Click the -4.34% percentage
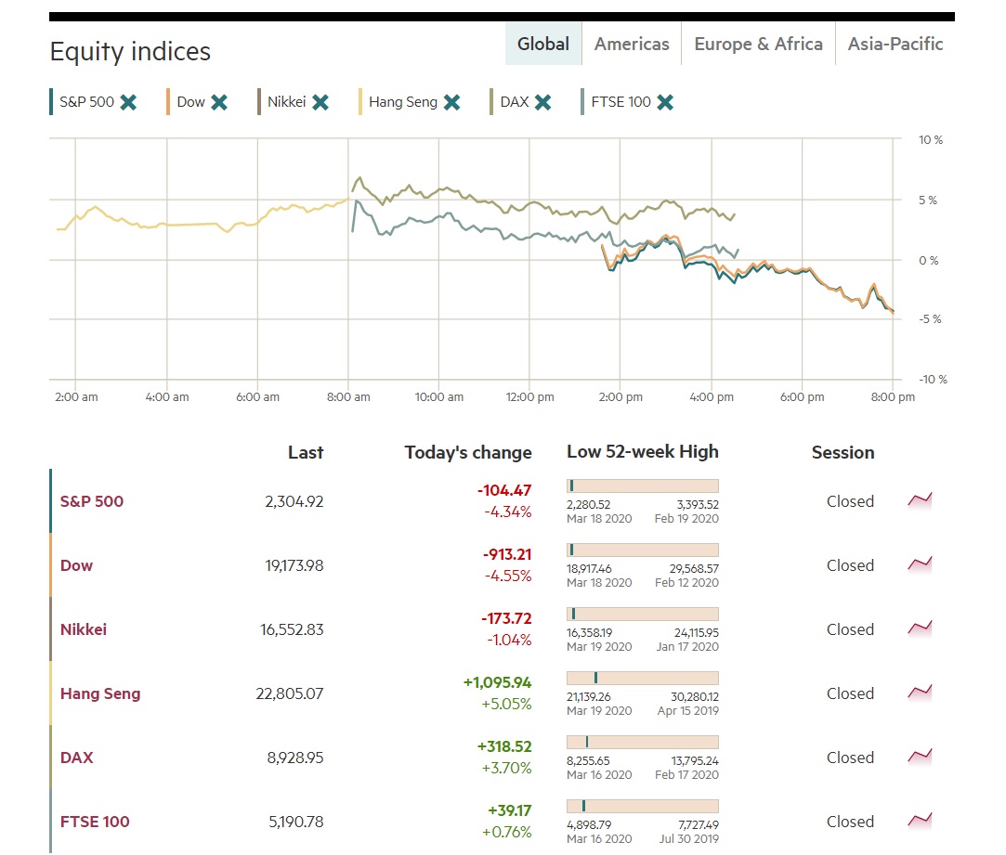The height and width of the screenshot is (855, 1006). [x=507, y=512]
